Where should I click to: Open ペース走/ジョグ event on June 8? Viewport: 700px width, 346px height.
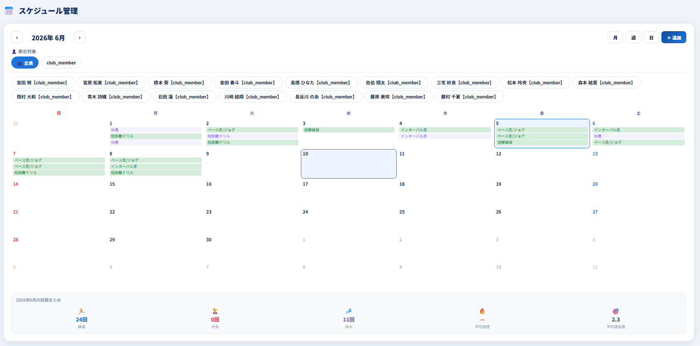point(156,160)
